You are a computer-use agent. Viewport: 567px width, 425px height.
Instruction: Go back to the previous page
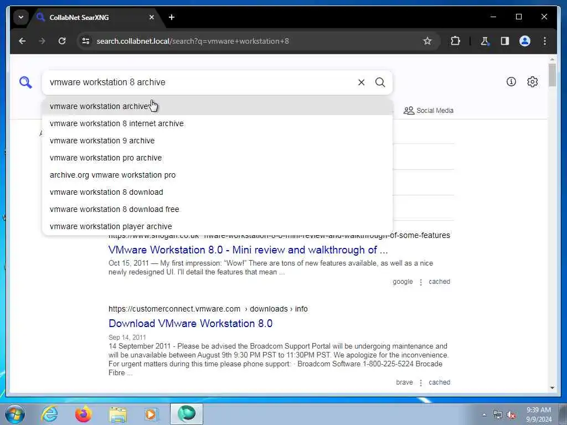22,41
